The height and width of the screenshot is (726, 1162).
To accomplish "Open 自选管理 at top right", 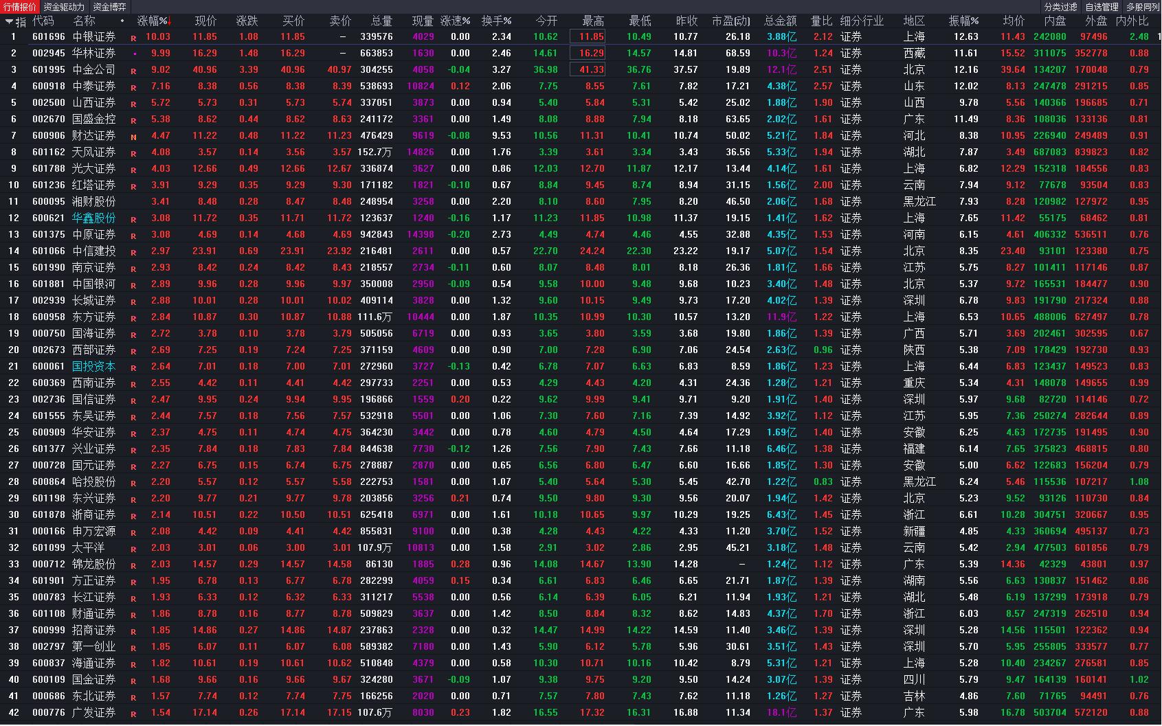I will [x=1102, y=7].
